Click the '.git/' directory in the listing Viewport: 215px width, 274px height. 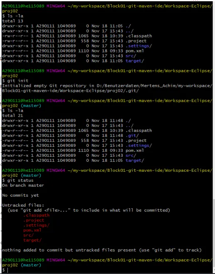pyautogui.click(x=132, y=136)
